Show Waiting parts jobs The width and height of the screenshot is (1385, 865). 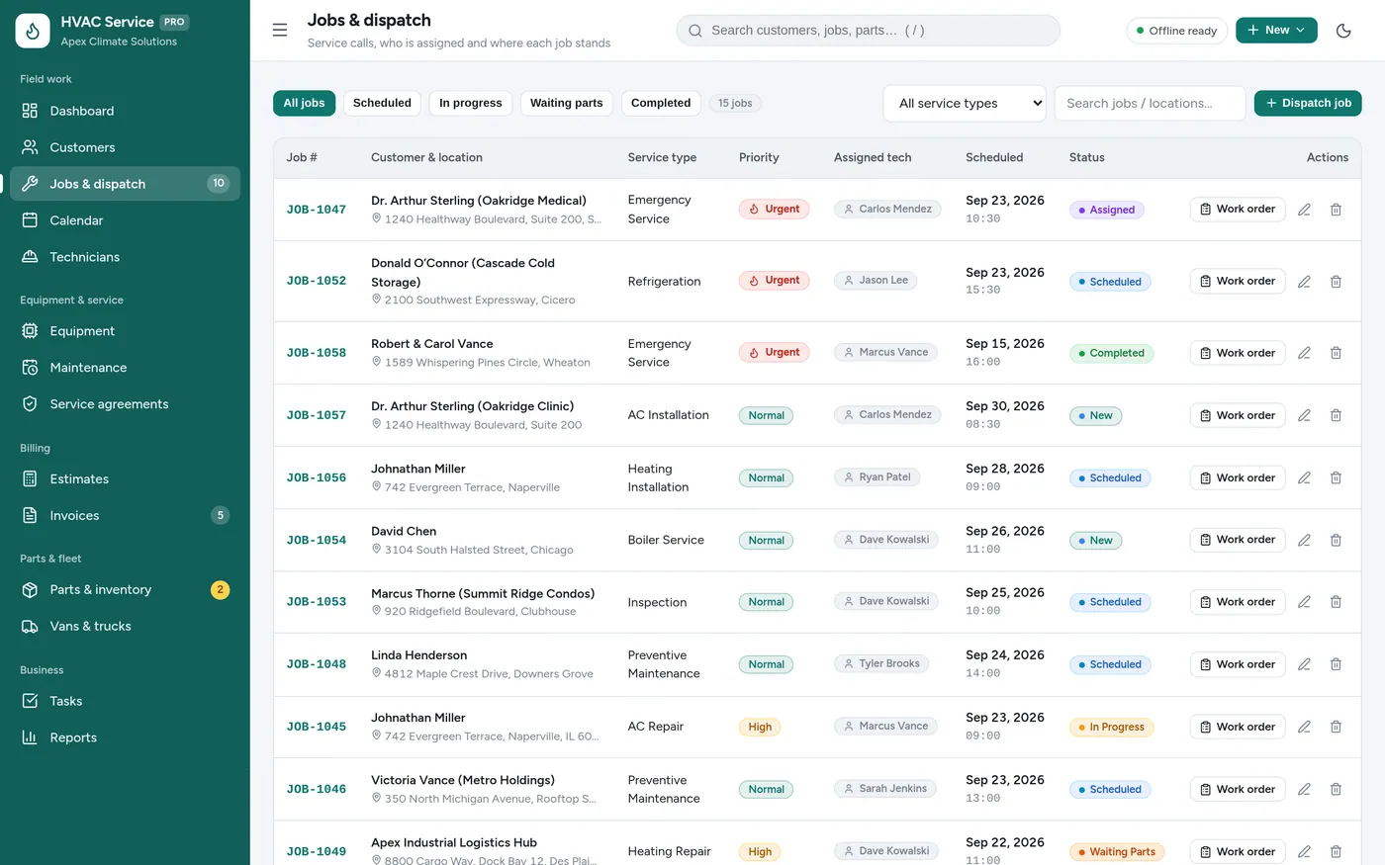point(566,103)
